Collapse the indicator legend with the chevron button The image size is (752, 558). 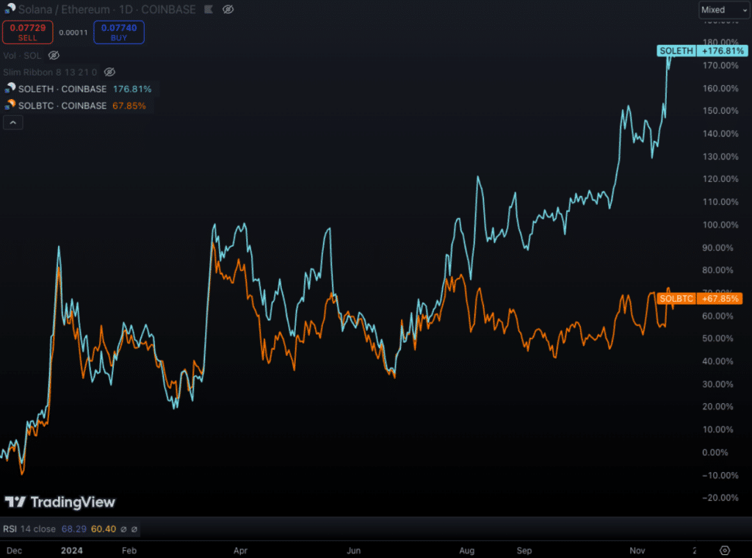(x=13, y=123)
